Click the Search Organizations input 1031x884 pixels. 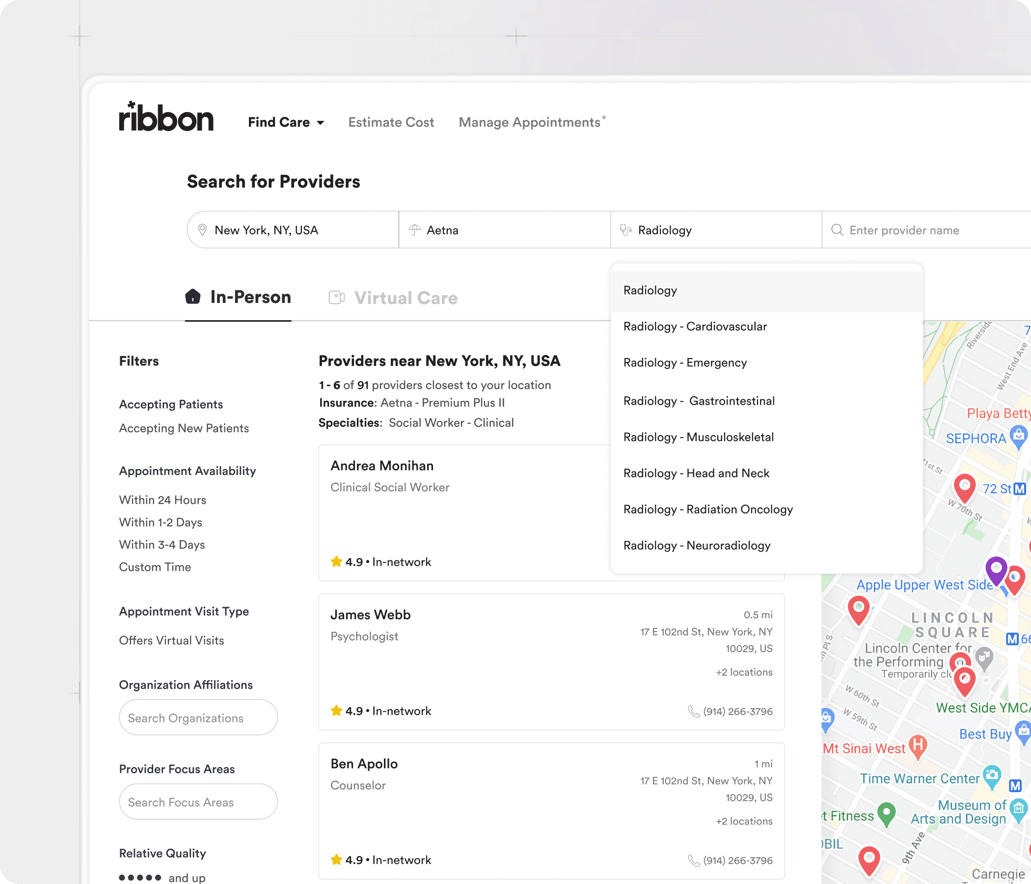[x=198, y=718]
